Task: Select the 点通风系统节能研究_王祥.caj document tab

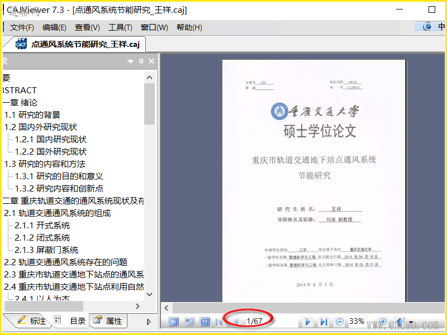Action: (x=77, y=44)
